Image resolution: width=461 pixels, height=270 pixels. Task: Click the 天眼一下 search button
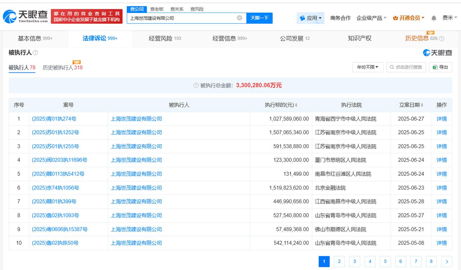pyautogui.click(x=259, y=18)
